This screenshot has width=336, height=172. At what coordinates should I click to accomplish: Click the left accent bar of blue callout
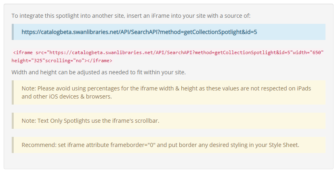tap(13, 32)
